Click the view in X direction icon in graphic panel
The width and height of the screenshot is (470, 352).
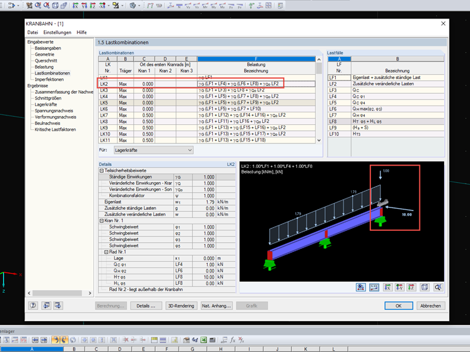click(388, 287)
